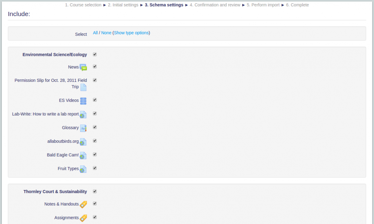Click the Fruit Types URL icon
Screen dimensions: 374x224
pyautogui.click(x=83, y=169)
